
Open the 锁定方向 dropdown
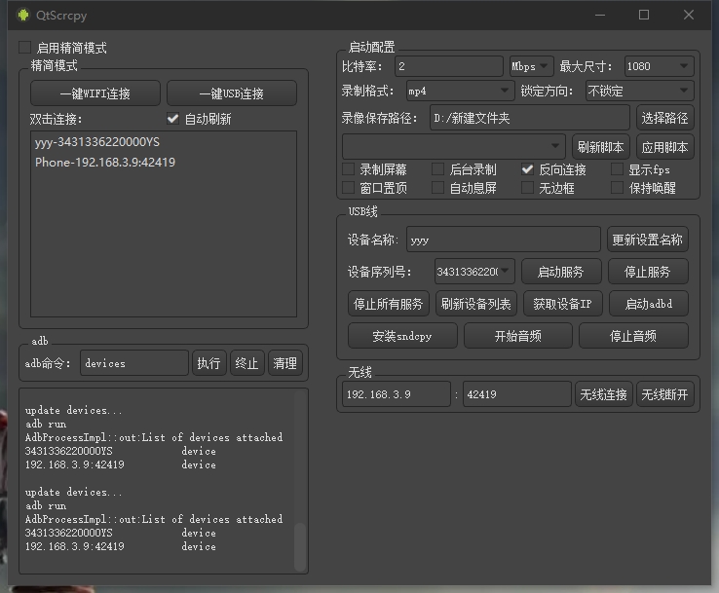click(x=638, y=92)
